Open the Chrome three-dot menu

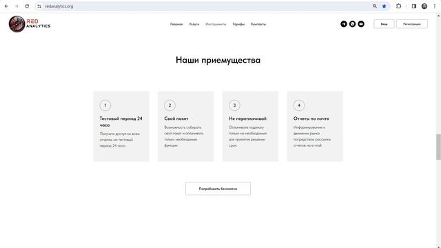pos(435,6)
